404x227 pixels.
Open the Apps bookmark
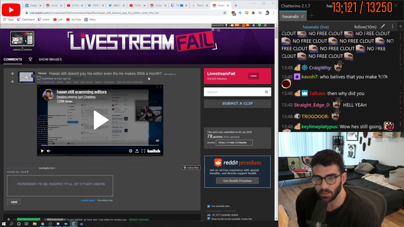coord(8,20)
